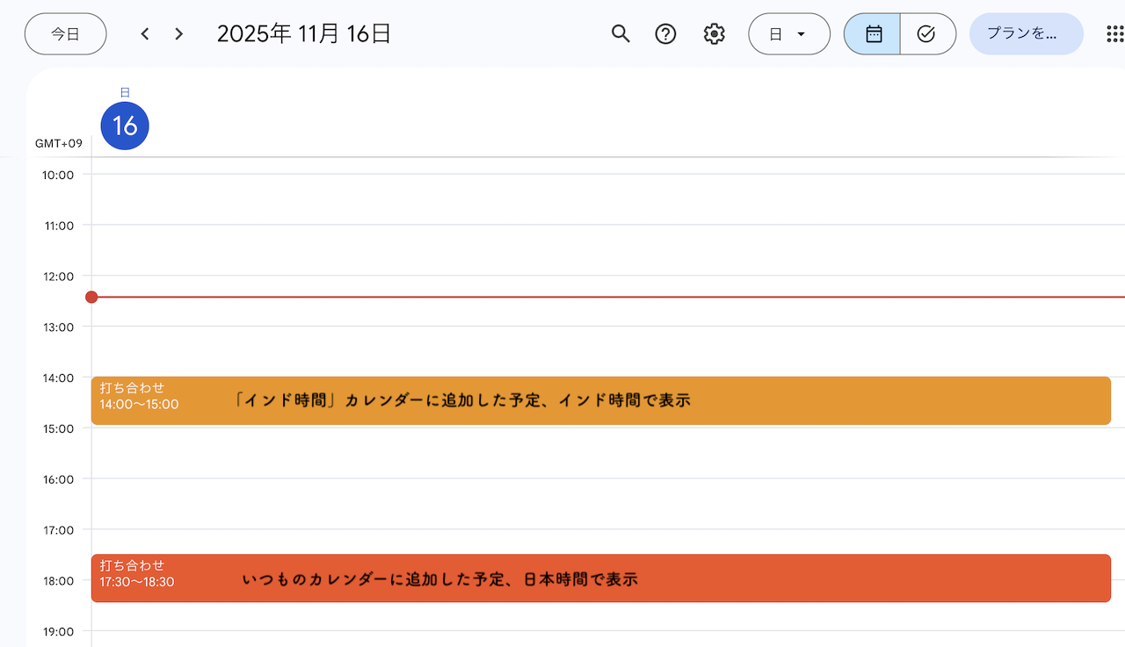
Task: Click the 今日 button
Action: tap(65, 34)
